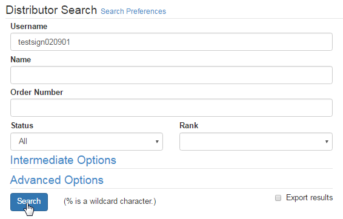This screenshot has width=343, height=219.
Task: Open the Status dropdown showing All
Action: (x=87, y=142)
